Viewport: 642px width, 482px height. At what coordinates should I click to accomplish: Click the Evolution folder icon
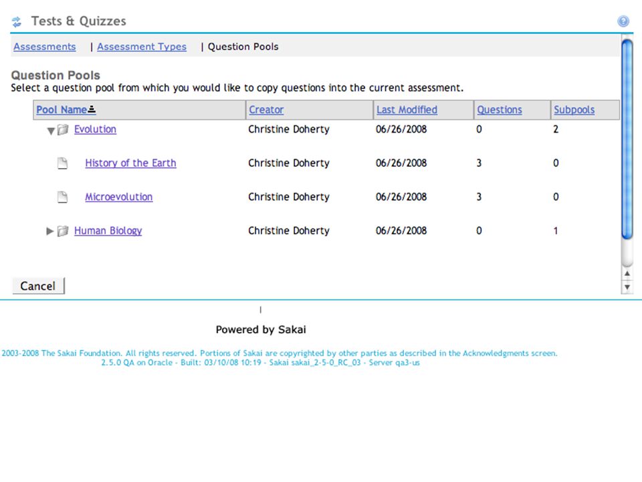[63, 130]
